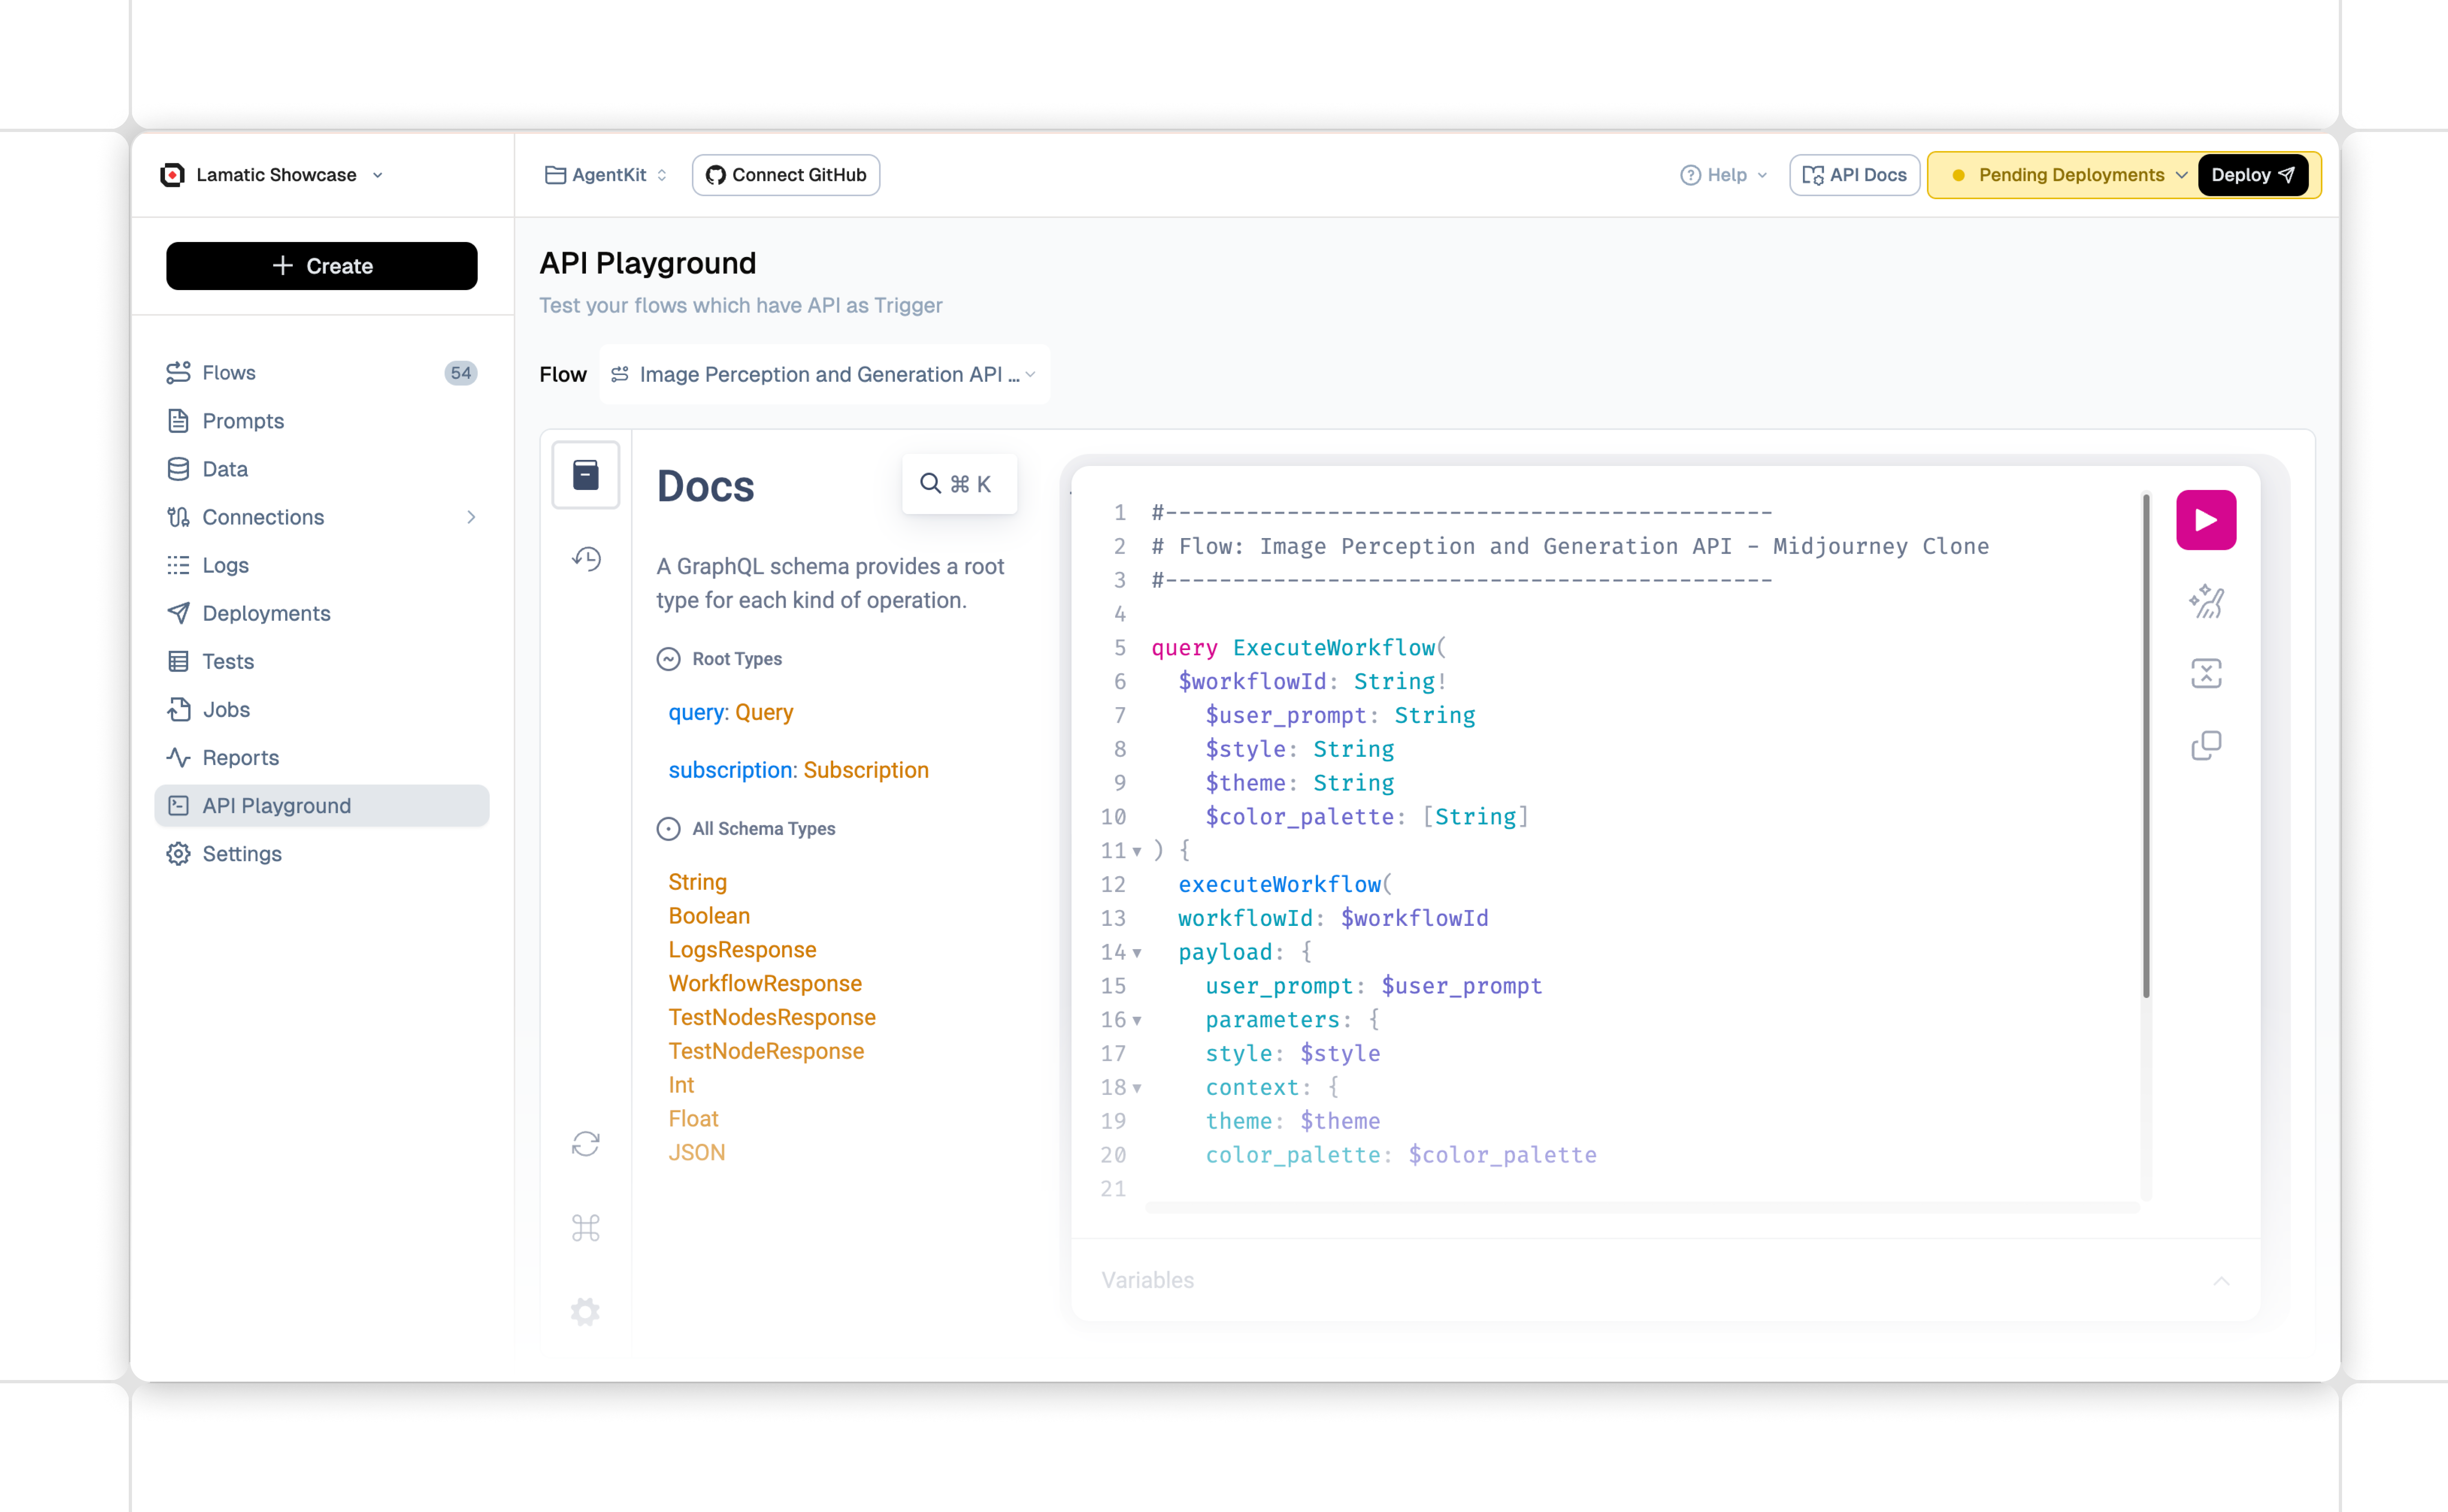Toggle the Docs explorer panel icon
2448x1512 pixels.
pos(586,475)
